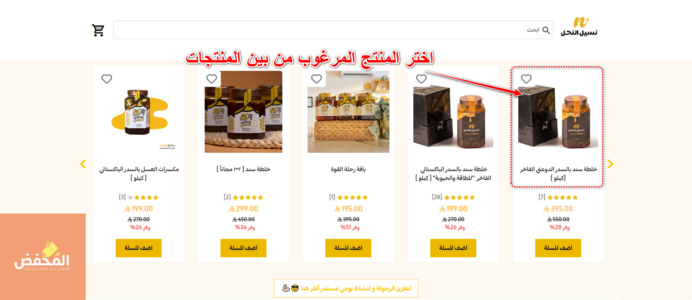Open the Almohaffez coupon logo badge
Image resolution: width=692 pixels, height=300 pixels.
43,257
